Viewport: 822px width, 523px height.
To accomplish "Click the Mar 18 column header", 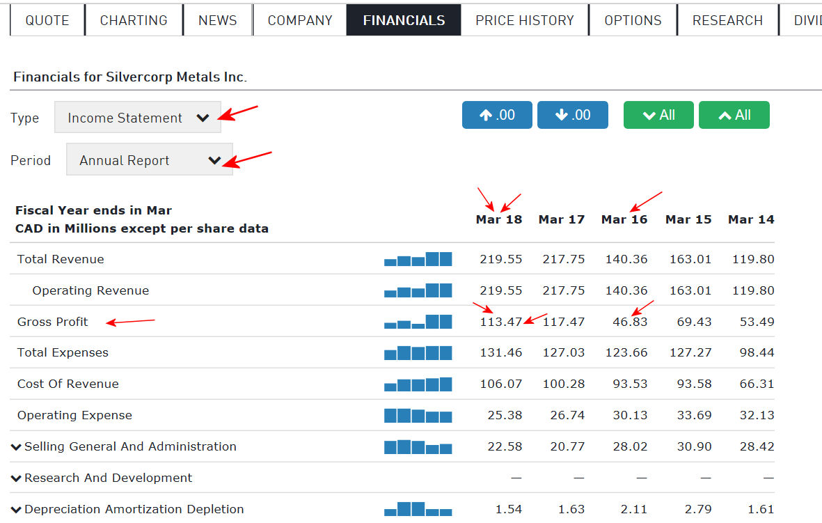I will point(498,219).
